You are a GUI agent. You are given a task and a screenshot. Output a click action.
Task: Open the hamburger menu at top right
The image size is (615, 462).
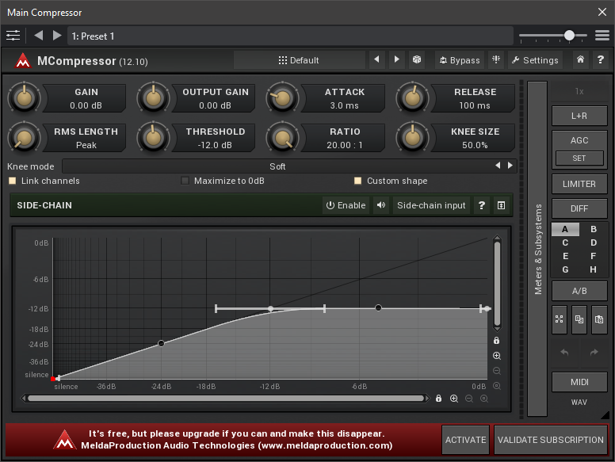click(x=602, y=36)
